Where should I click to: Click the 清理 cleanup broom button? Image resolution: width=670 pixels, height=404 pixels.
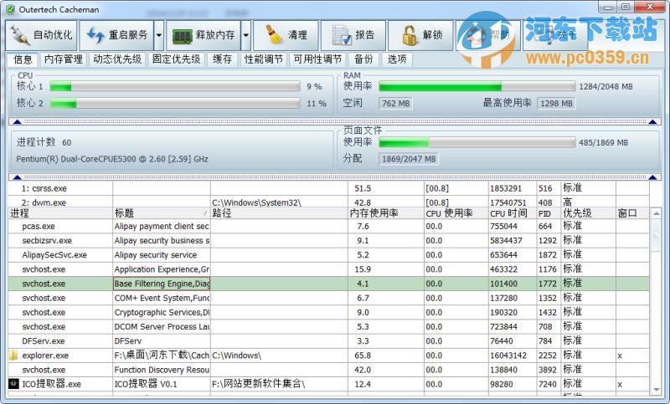pos(286,35)
